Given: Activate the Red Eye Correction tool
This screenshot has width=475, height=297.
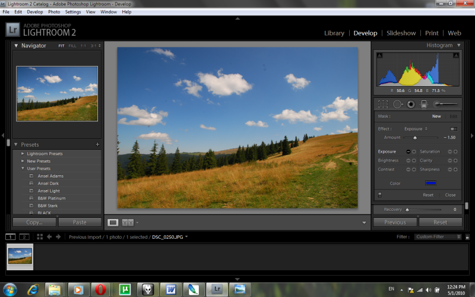Looking at the screenshot, I should click(410, 104).
